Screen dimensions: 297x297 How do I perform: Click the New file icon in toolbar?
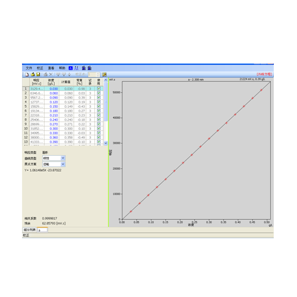[27, 74]
